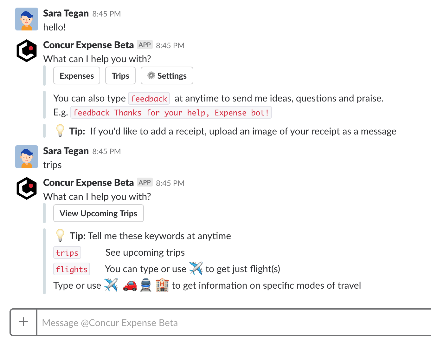Screen dimensions: 431x347
Task: Click Concur logo beside the second bot reply
Action: (27, 188)
